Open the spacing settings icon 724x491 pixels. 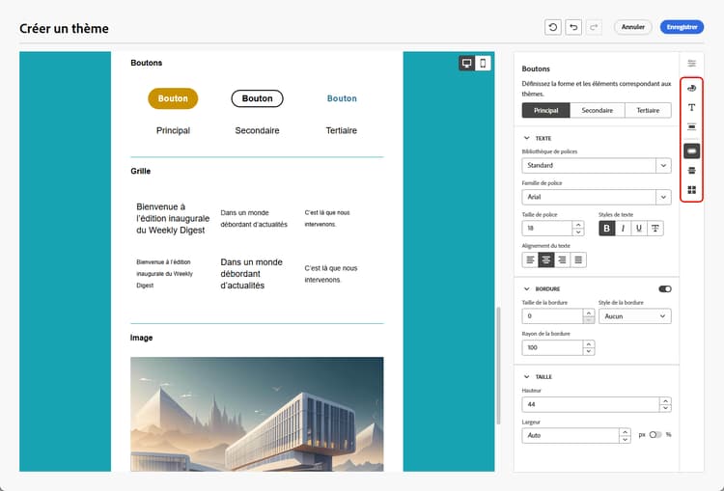pyautogui.click(x=691, y=127)
